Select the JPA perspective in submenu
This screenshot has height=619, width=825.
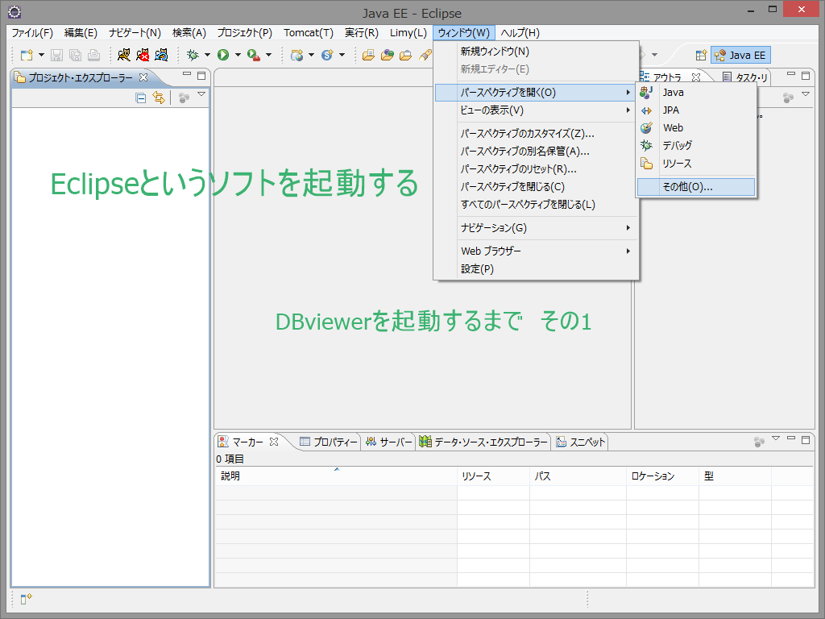pyautogui.click(x=696, y=110)
